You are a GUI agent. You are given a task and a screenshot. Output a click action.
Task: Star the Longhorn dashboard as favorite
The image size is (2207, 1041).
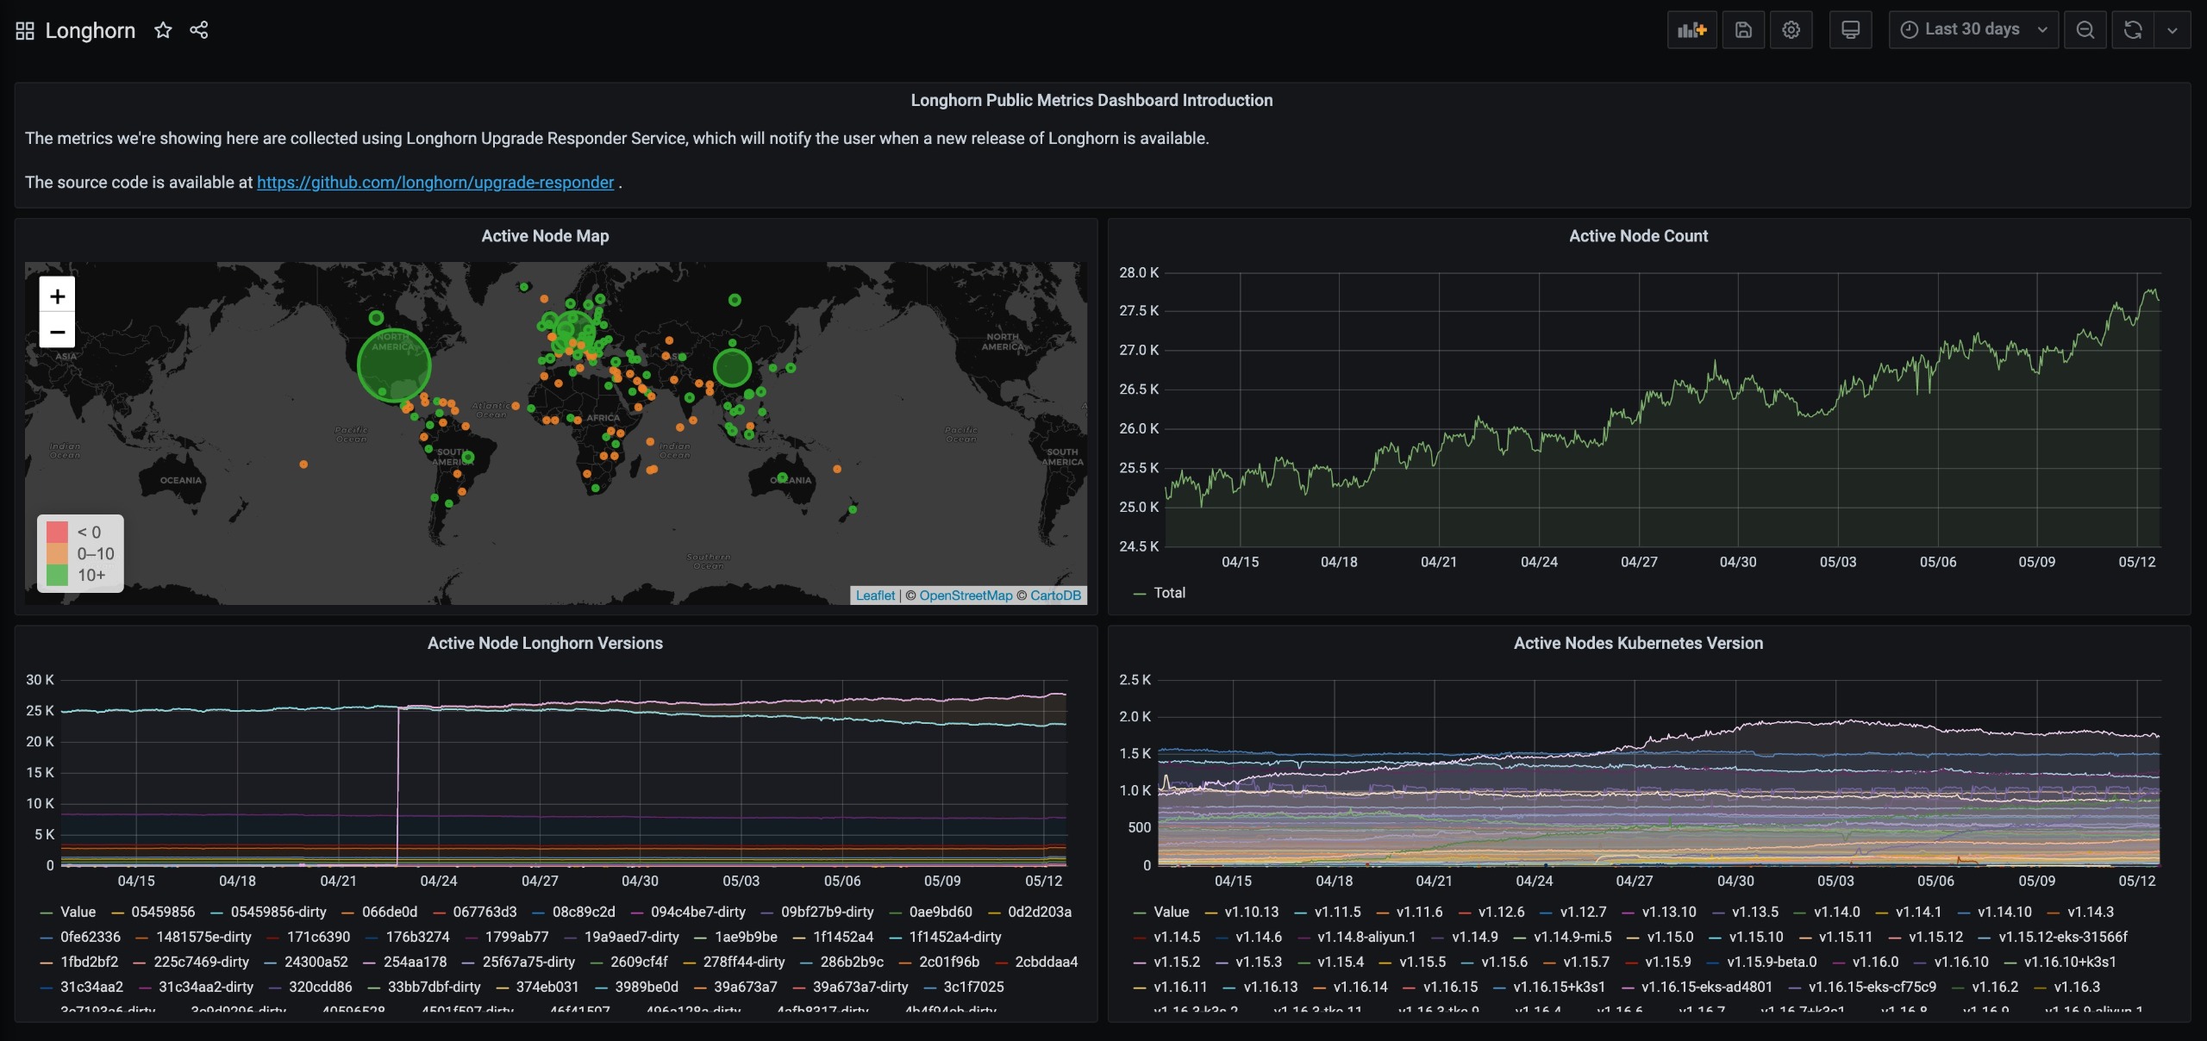pos(163,31)
